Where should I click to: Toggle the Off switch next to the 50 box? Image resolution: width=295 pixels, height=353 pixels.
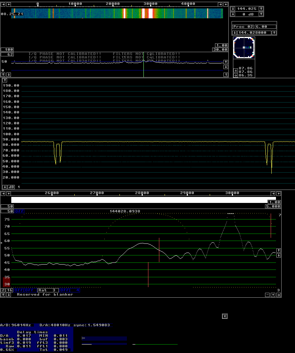coord(19,211)
